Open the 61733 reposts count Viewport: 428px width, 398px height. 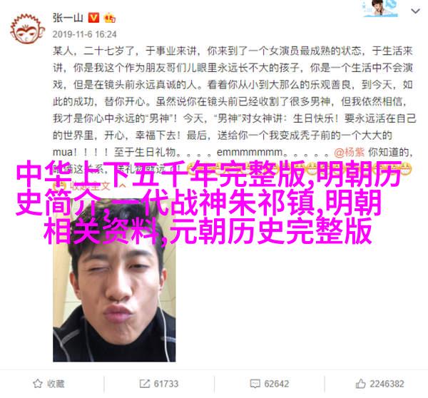pyautogui.click(x=166, y=384)
